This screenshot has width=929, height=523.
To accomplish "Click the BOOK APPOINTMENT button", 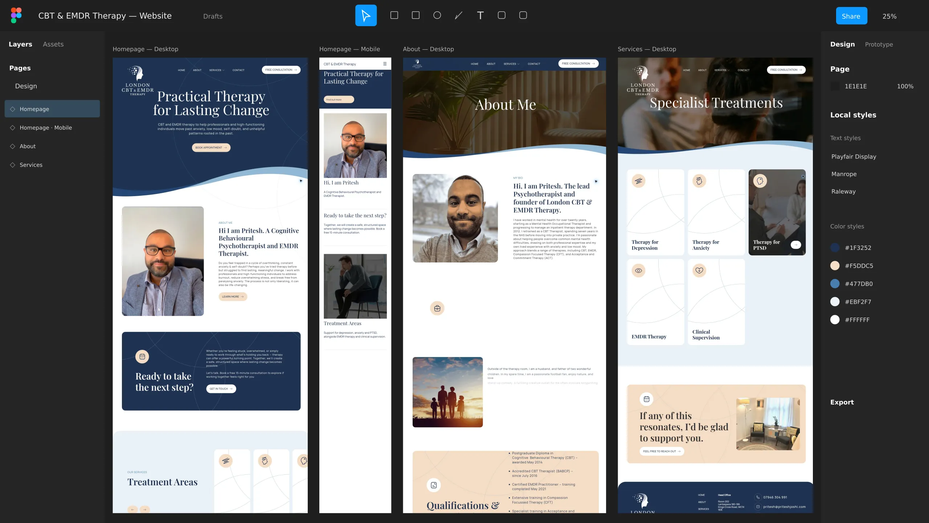I will tap(211, 147).
